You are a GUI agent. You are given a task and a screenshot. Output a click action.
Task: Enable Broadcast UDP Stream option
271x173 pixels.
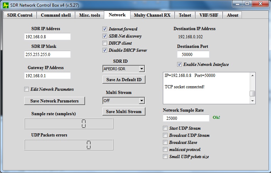tap(165, 135)
